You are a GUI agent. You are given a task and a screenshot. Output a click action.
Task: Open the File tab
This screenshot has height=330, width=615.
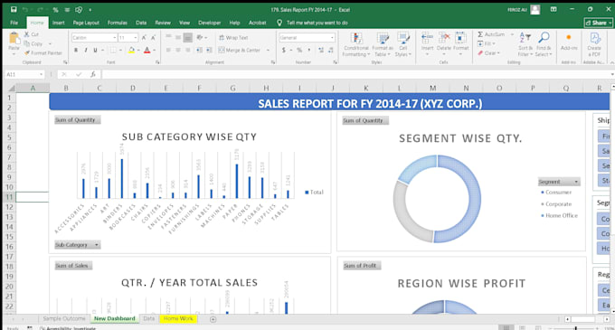(14, 23)
